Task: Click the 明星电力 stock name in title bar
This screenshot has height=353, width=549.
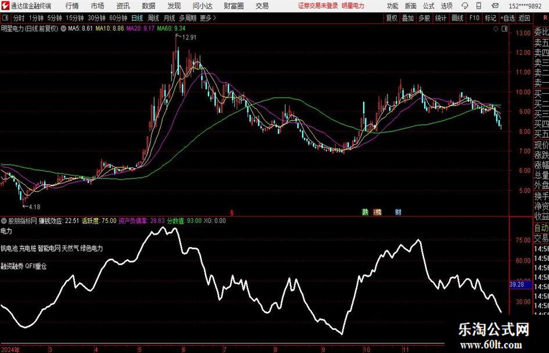Action: tap(353, 6)
